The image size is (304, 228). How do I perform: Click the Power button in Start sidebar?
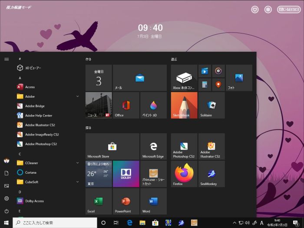[7, 211]
